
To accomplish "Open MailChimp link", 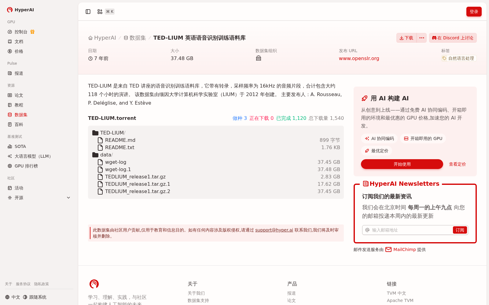I will [x=405, y=249].
